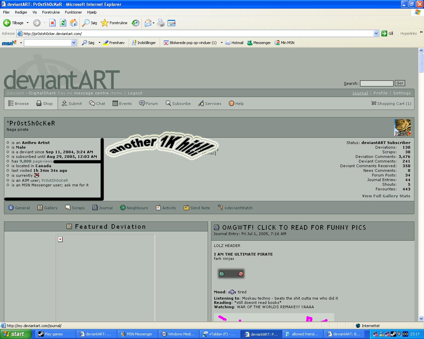Open the Activity profile tab
This screenshot has width=424, height=339.
[x=166, y=208]
